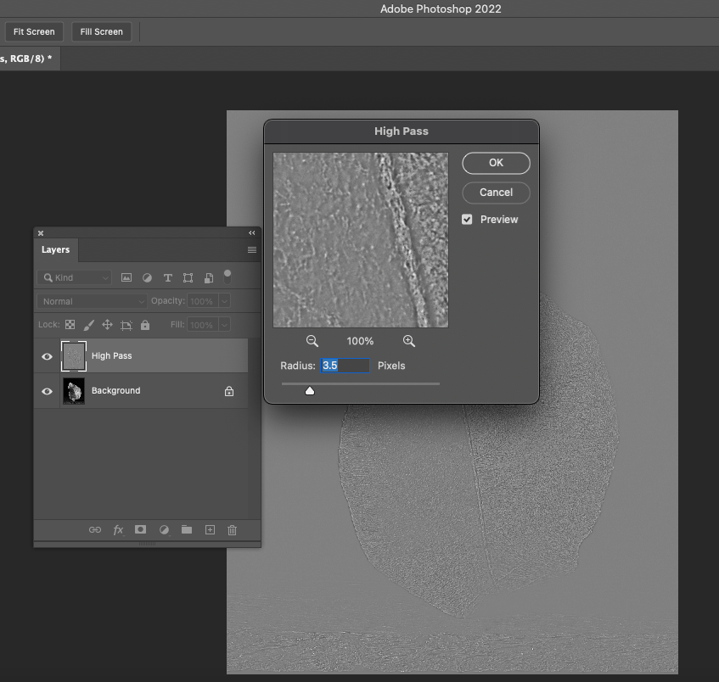Click the lock transparent pixels icon

click(x=70, y=325)
